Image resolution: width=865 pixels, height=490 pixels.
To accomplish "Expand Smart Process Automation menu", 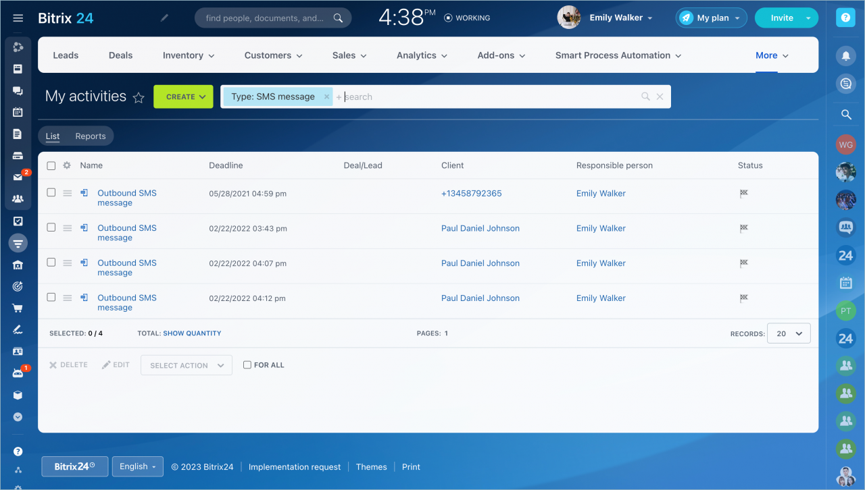I will 618,55.
